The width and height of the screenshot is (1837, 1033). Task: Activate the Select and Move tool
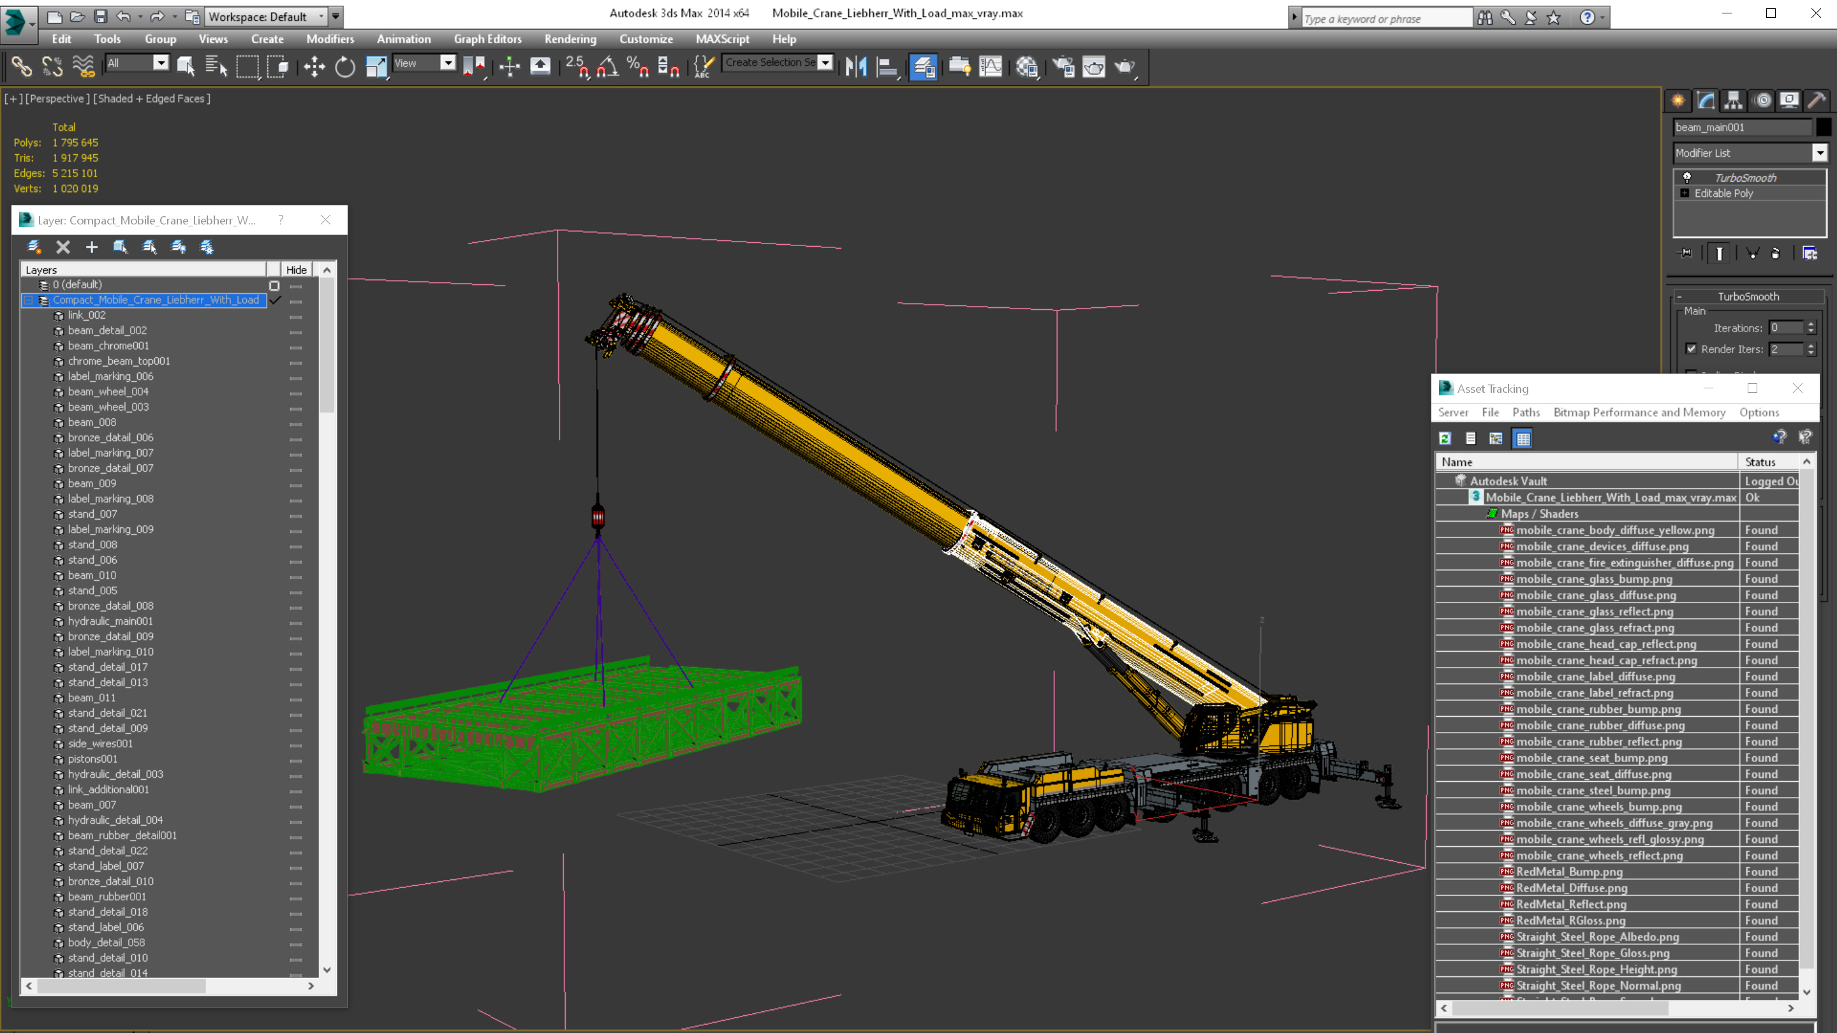(314, 66)
